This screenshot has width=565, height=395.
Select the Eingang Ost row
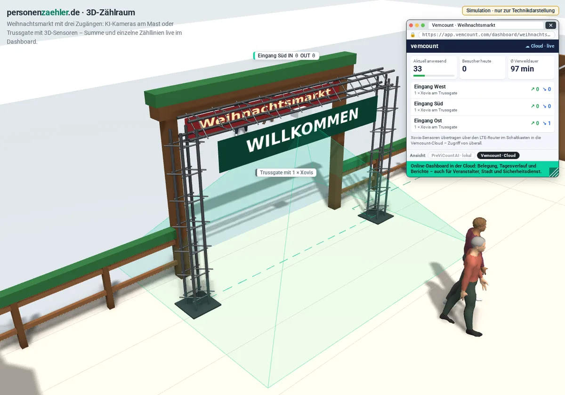click(x=483, y=124)
